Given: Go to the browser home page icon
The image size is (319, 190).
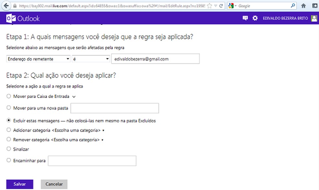Looking at the screenshot, I should click(x=303, y=6).
